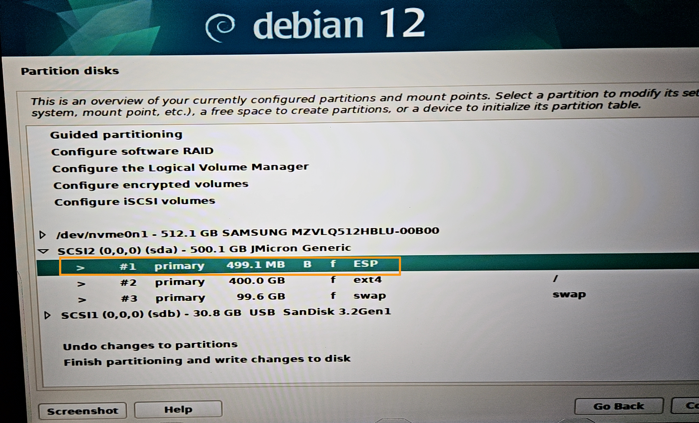
Task: Click ESP filesystem label on partition #1
Action: (366, 263)
